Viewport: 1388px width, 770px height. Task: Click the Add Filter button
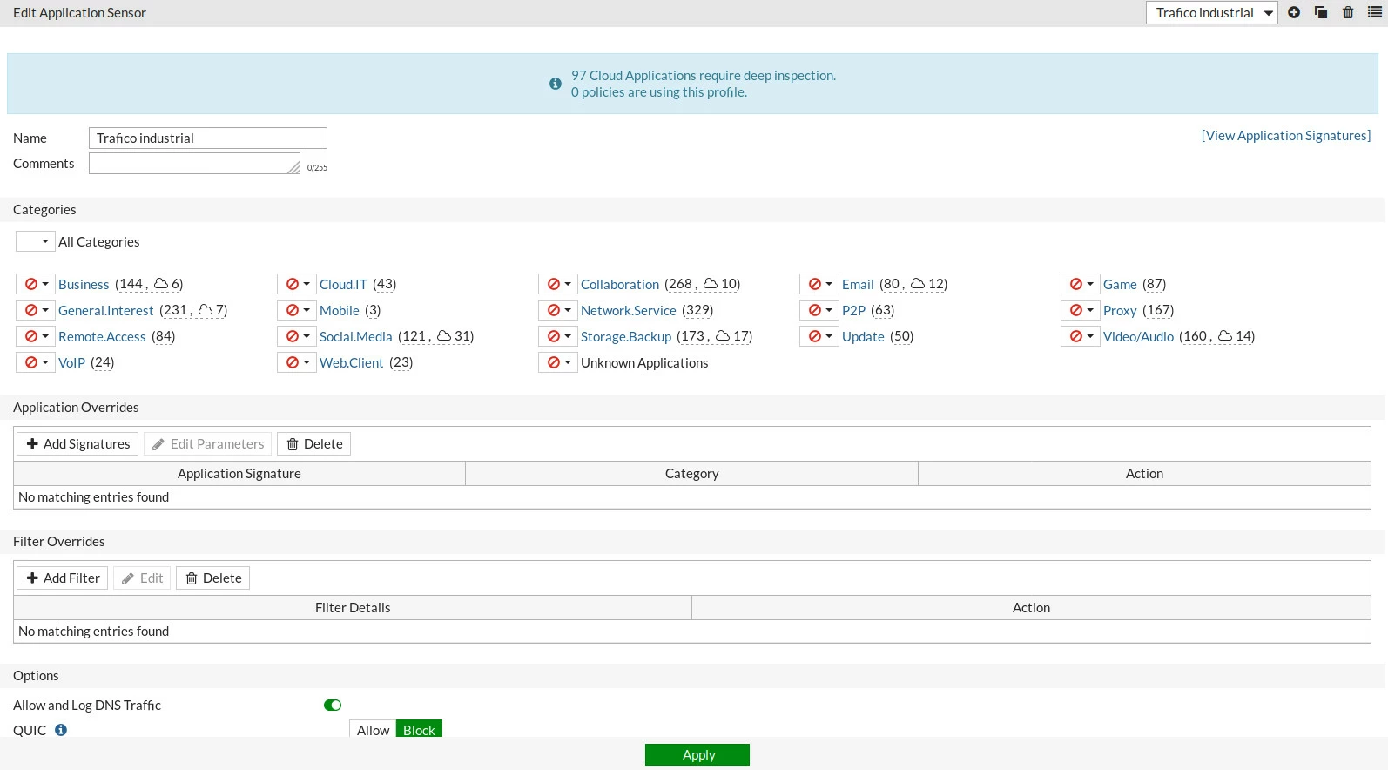click(62, 578)
